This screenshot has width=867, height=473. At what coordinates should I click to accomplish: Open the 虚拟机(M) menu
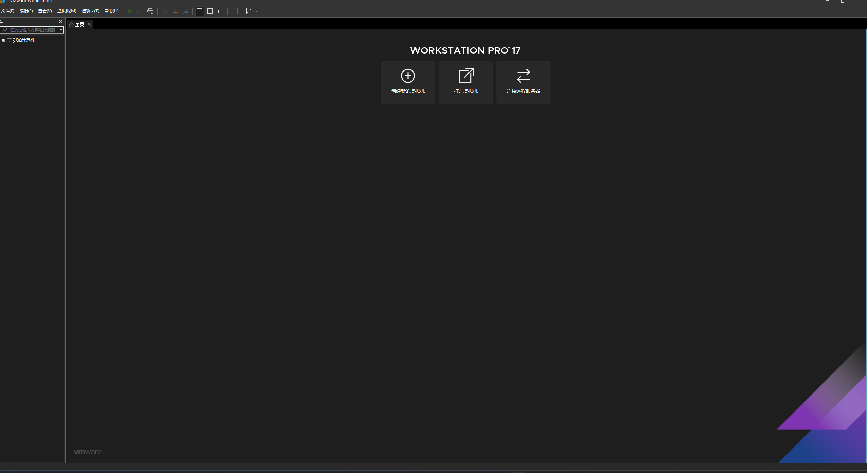click(67, 11)
